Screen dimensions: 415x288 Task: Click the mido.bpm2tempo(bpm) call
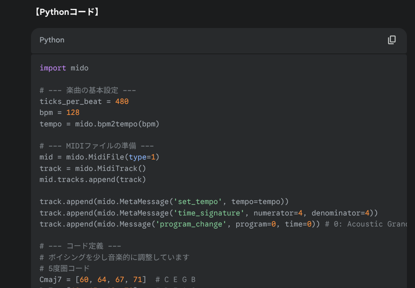coord(117,124)
